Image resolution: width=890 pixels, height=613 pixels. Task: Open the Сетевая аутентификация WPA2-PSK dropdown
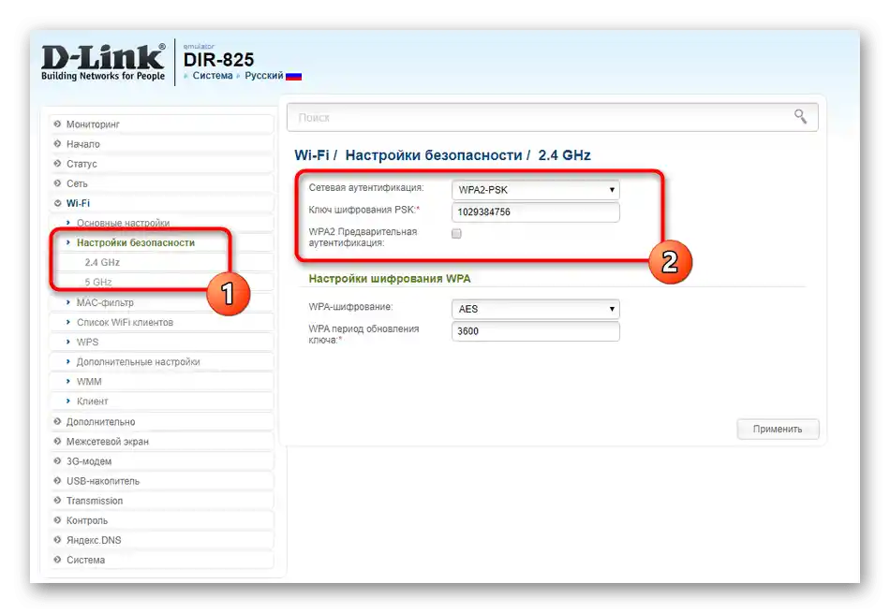pyautogui.click(x=535, y=189)
